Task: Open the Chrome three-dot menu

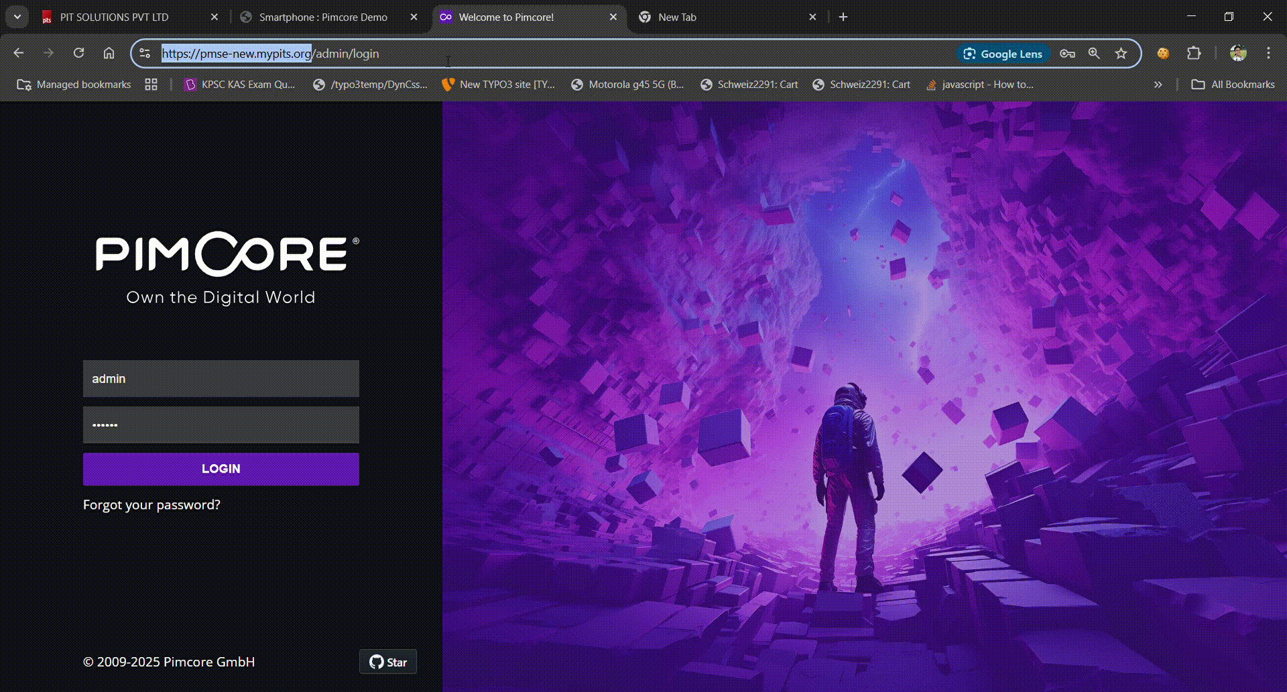Action: point(1268,53)
